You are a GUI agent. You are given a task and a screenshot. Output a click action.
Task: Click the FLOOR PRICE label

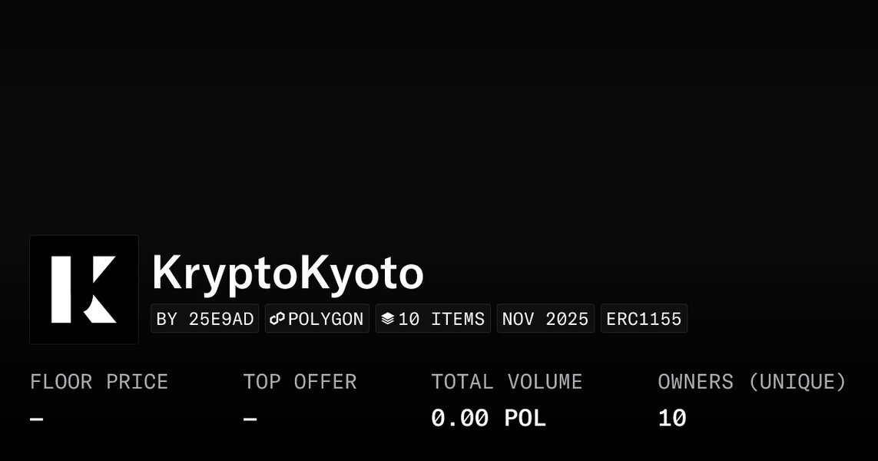click(99, 382)
